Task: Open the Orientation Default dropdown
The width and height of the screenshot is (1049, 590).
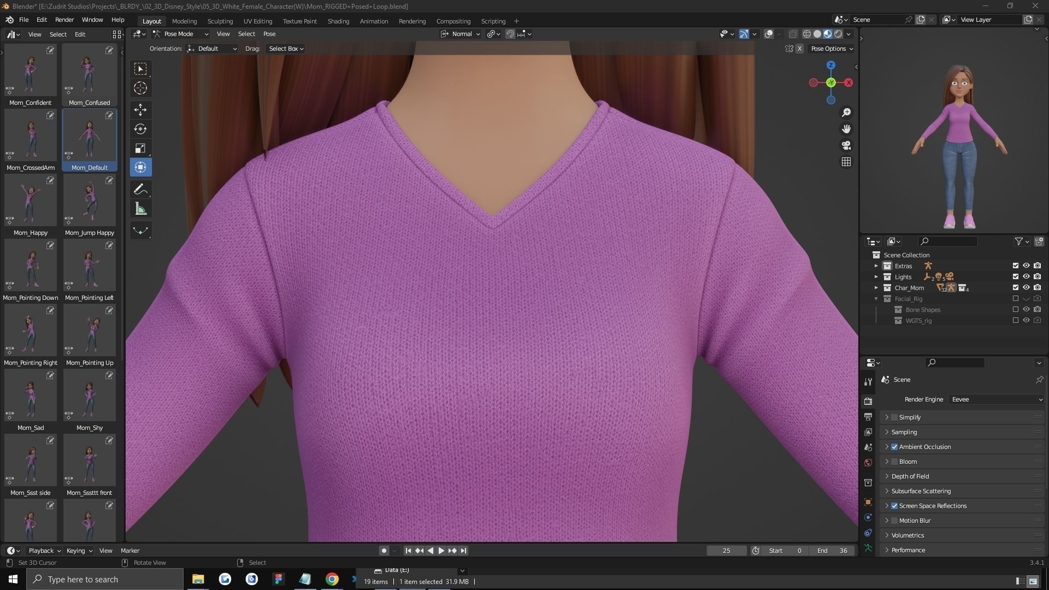Action: point(212,49)
